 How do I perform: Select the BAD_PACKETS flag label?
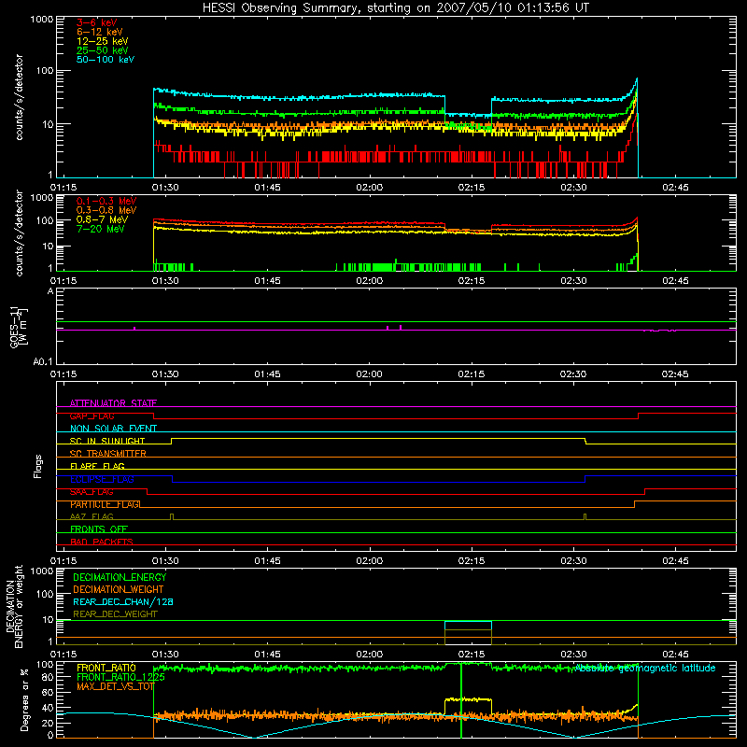click(x=102, y=542)
